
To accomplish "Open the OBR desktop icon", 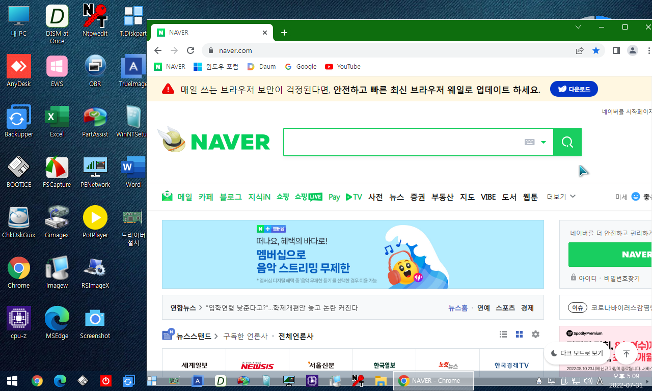I will point(95,70).
